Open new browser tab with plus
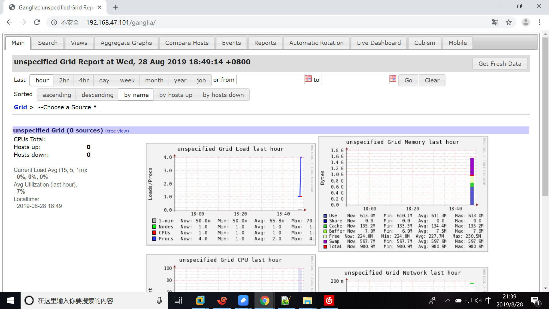The image size is (549, 309). point(116,7)
